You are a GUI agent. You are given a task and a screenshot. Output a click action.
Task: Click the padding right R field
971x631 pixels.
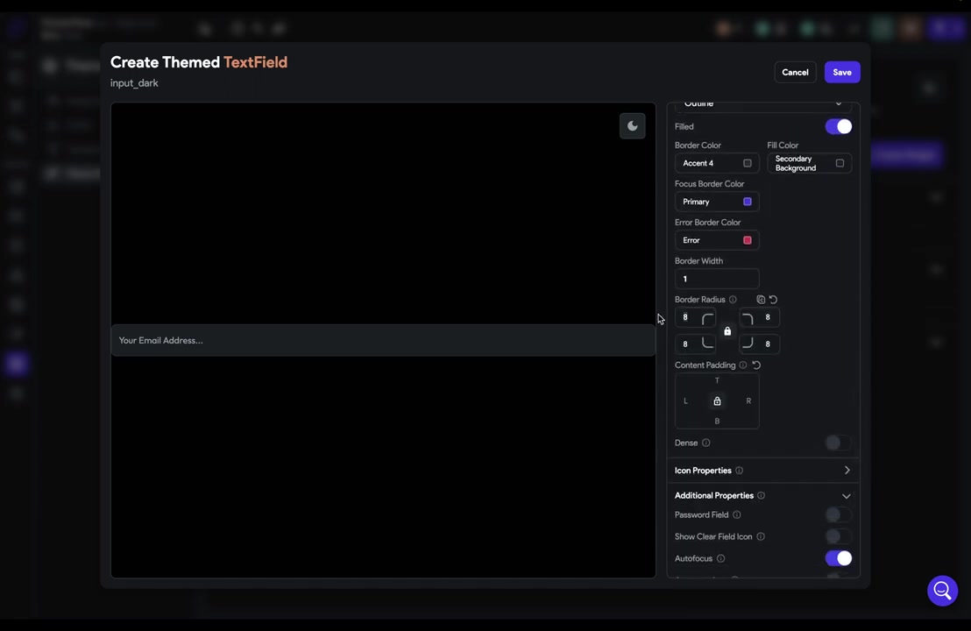pos(748,401)
